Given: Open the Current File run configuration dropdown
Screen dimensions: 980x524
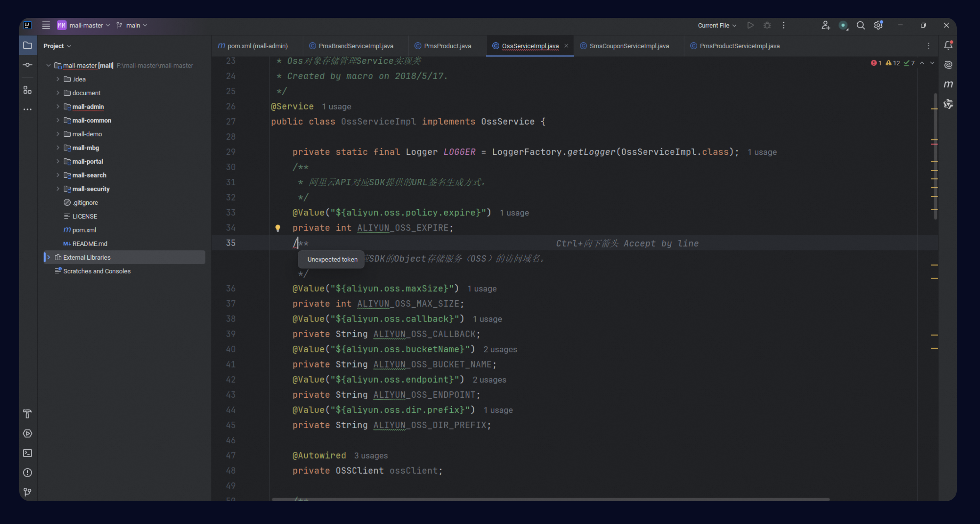Looking at the screenshot, I should point(717,25).
